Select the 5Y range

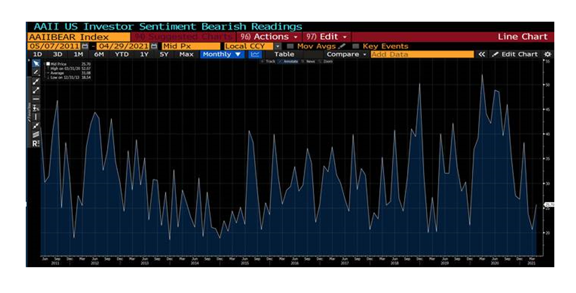(164, 54)
